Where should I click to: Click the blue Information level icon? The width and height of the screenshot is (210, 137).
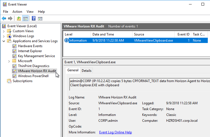pyautogui.click(x=66, y=40)
